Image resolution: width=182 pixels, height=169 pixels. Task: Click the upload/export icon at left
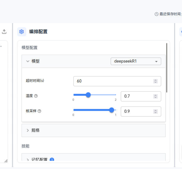4,32
